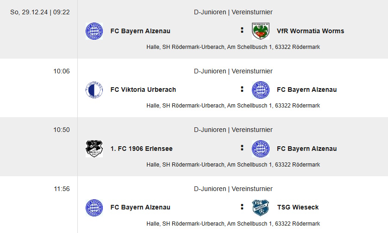The width and height of the screenshot is (388, 233).
Task: Open score colon of the 11:56 match
Action: coord(242,207)
